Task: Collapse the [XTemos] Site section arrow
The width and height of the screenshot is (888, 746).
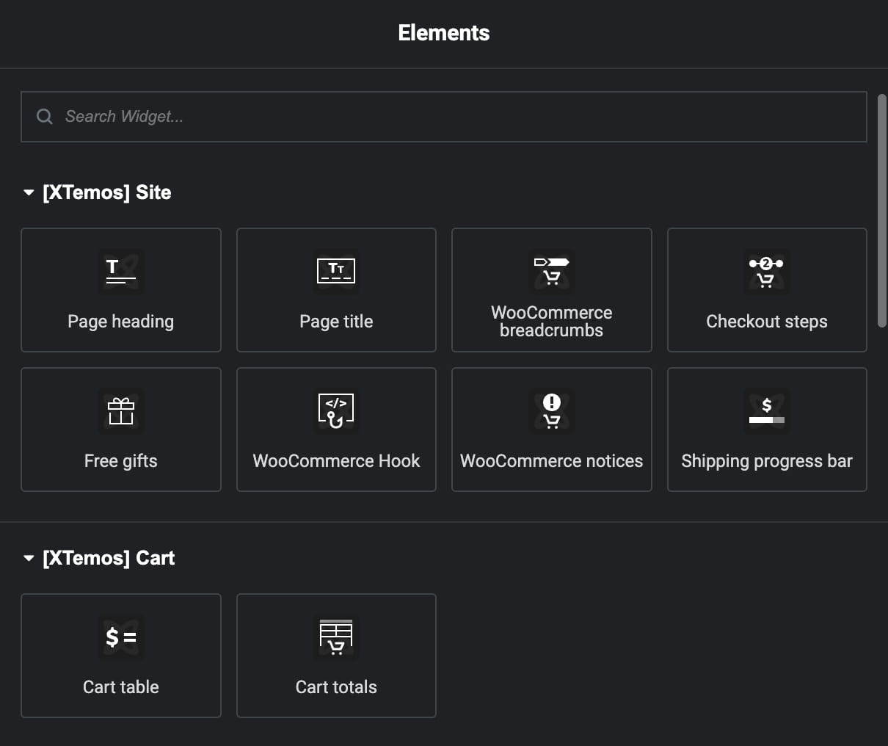Action: pos(29,192)
